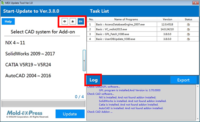Click the 0 / 4 progress counter
This screenshot has height=122, width=200.
pos(79,97)
